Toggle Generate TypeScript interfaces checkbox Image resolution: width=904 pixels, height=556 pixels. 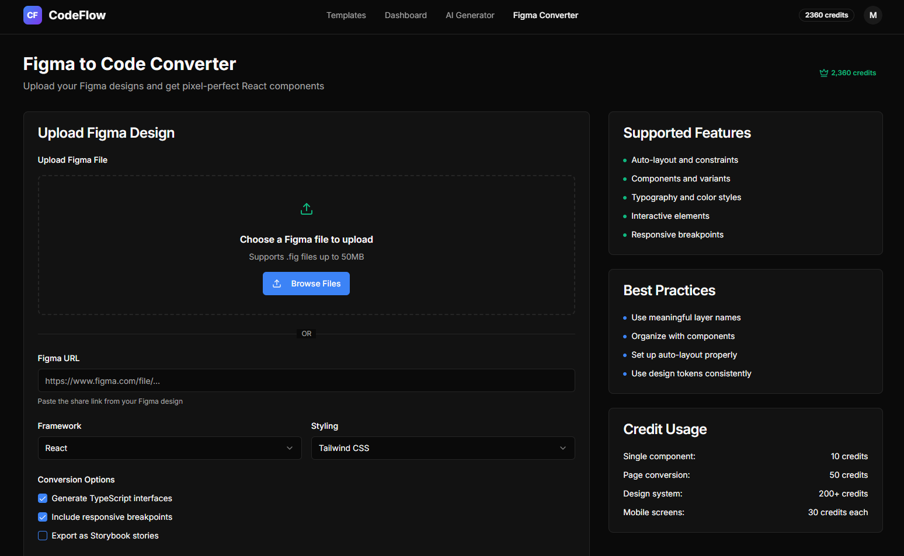pos(43,498)
